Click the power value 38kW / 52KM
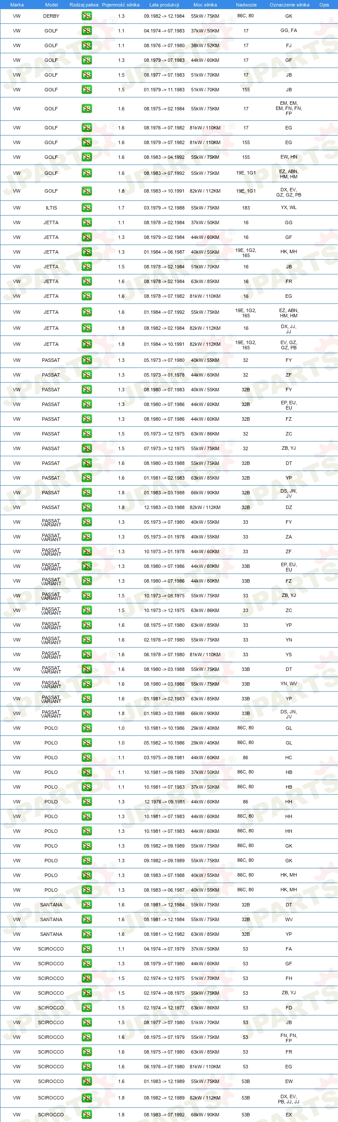This screenshot has width=338, height=1122. [x=205, y=45]
